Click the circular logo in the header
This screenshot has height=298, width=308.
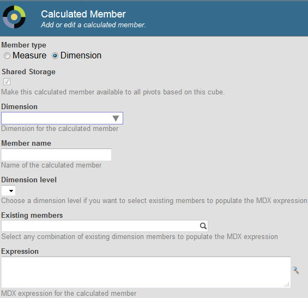click(14, 17)
